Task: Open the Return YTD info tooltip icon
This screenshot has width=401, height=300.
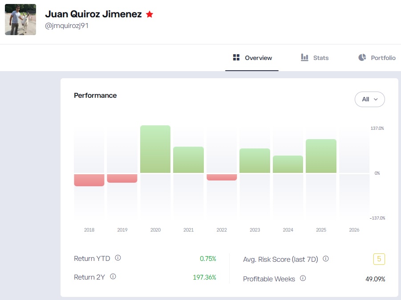Action: point(118,257)
